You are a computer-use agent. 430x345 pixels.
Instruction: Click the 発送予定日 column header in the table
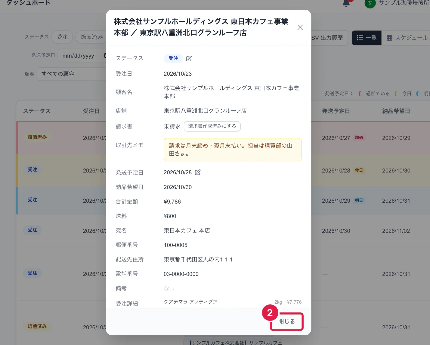(x=336, y=111)
